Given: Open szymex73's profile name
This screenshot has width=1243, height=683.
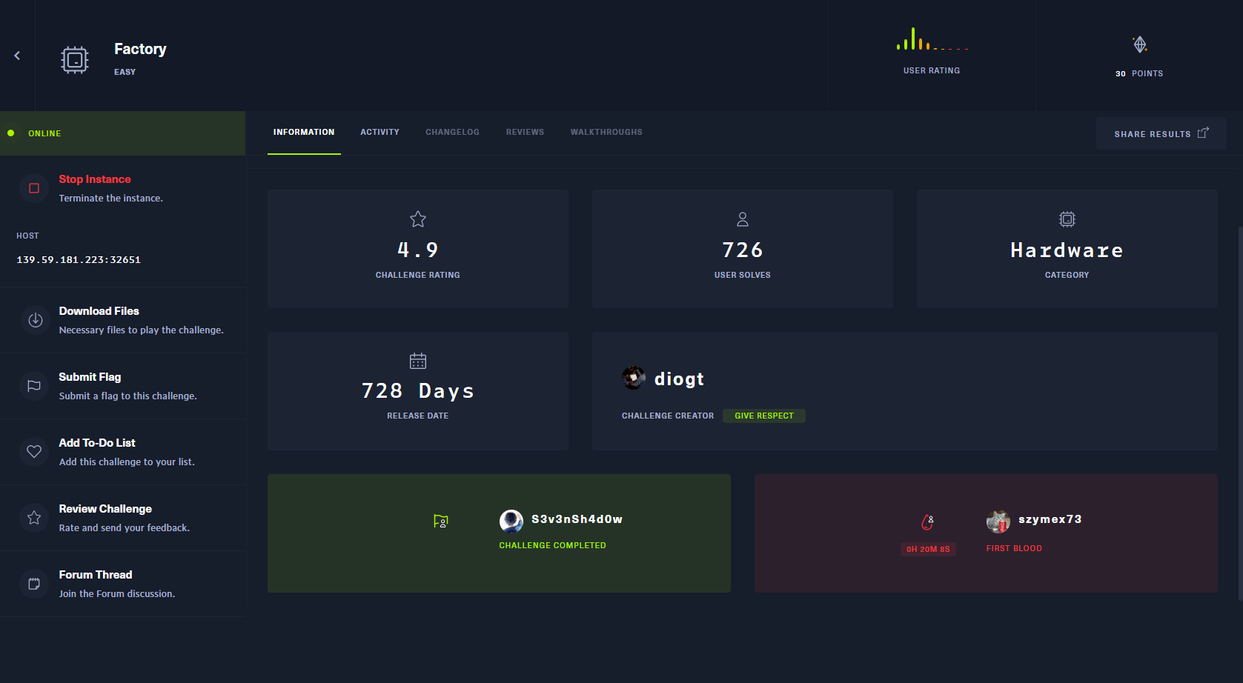Looking at the screenshot, I should click(x=1050, y=519).
